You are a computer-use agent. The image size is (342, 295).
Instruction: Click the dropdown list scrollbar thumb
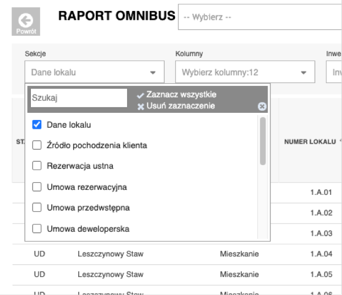263,141
